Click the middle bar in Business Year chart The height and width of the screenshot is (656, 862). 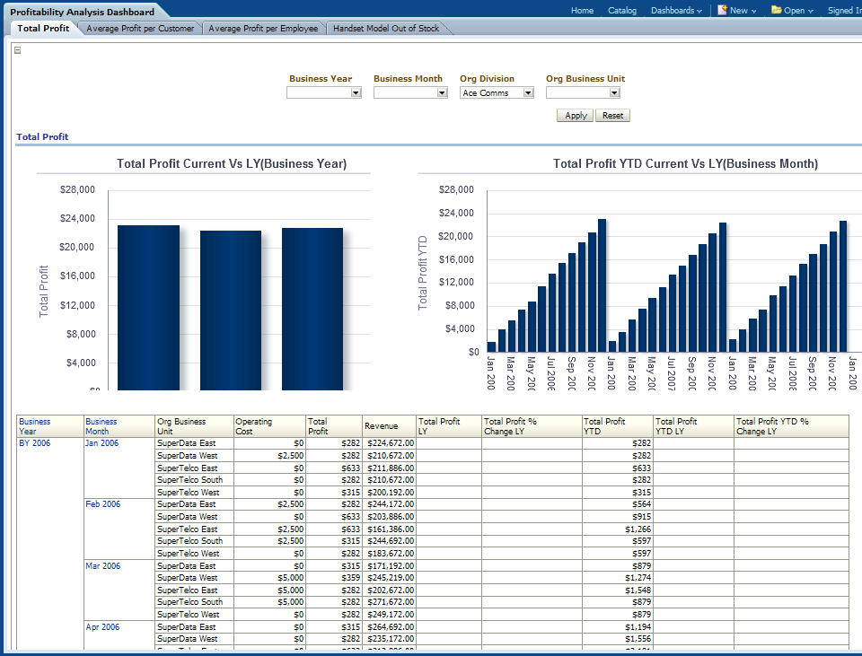click(231, 311)
